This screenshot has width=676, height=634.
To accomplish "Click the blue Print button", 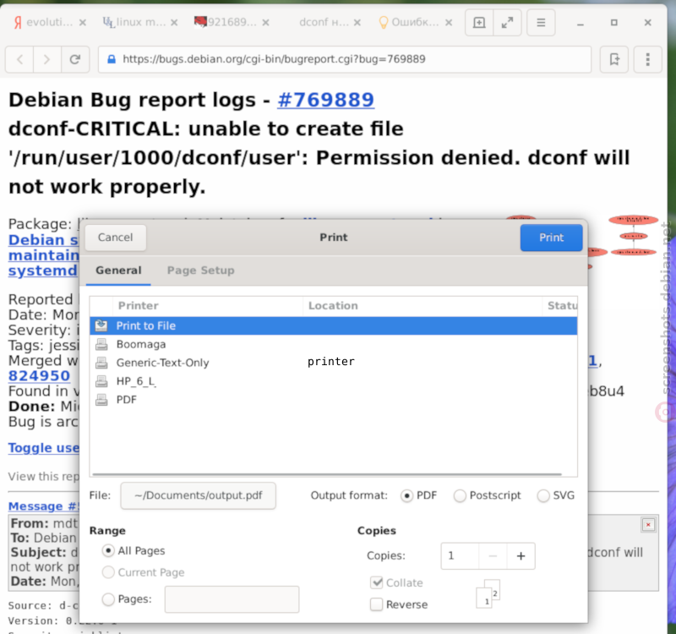I will coord(551,238).
